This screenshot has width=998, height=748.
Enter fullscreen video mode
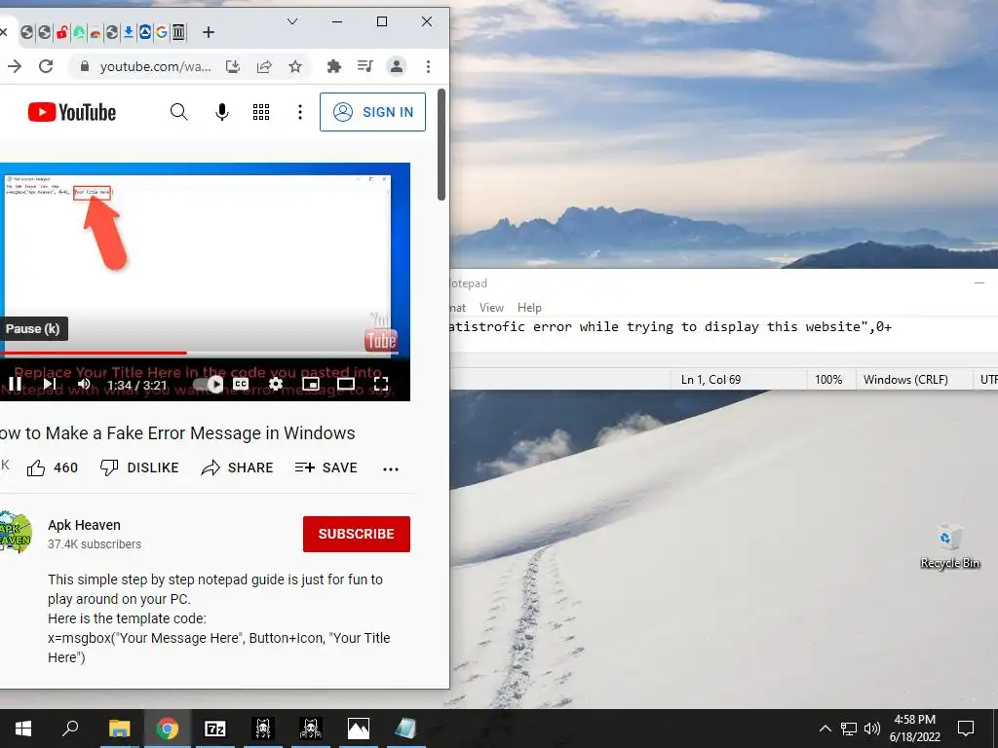tap(381, 384)
